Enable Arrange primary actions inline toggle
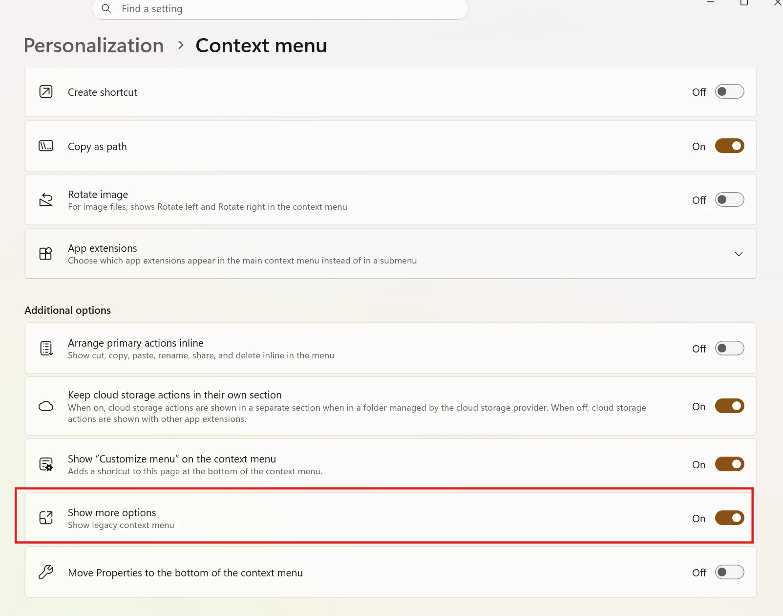 (730, 349)
